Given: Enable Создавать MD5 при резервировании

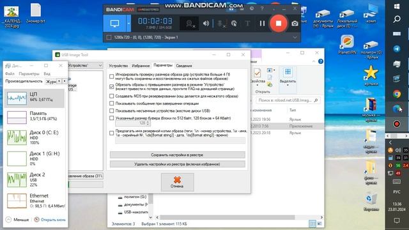Looking at the screenshot, I should click(x=112, y=96).
